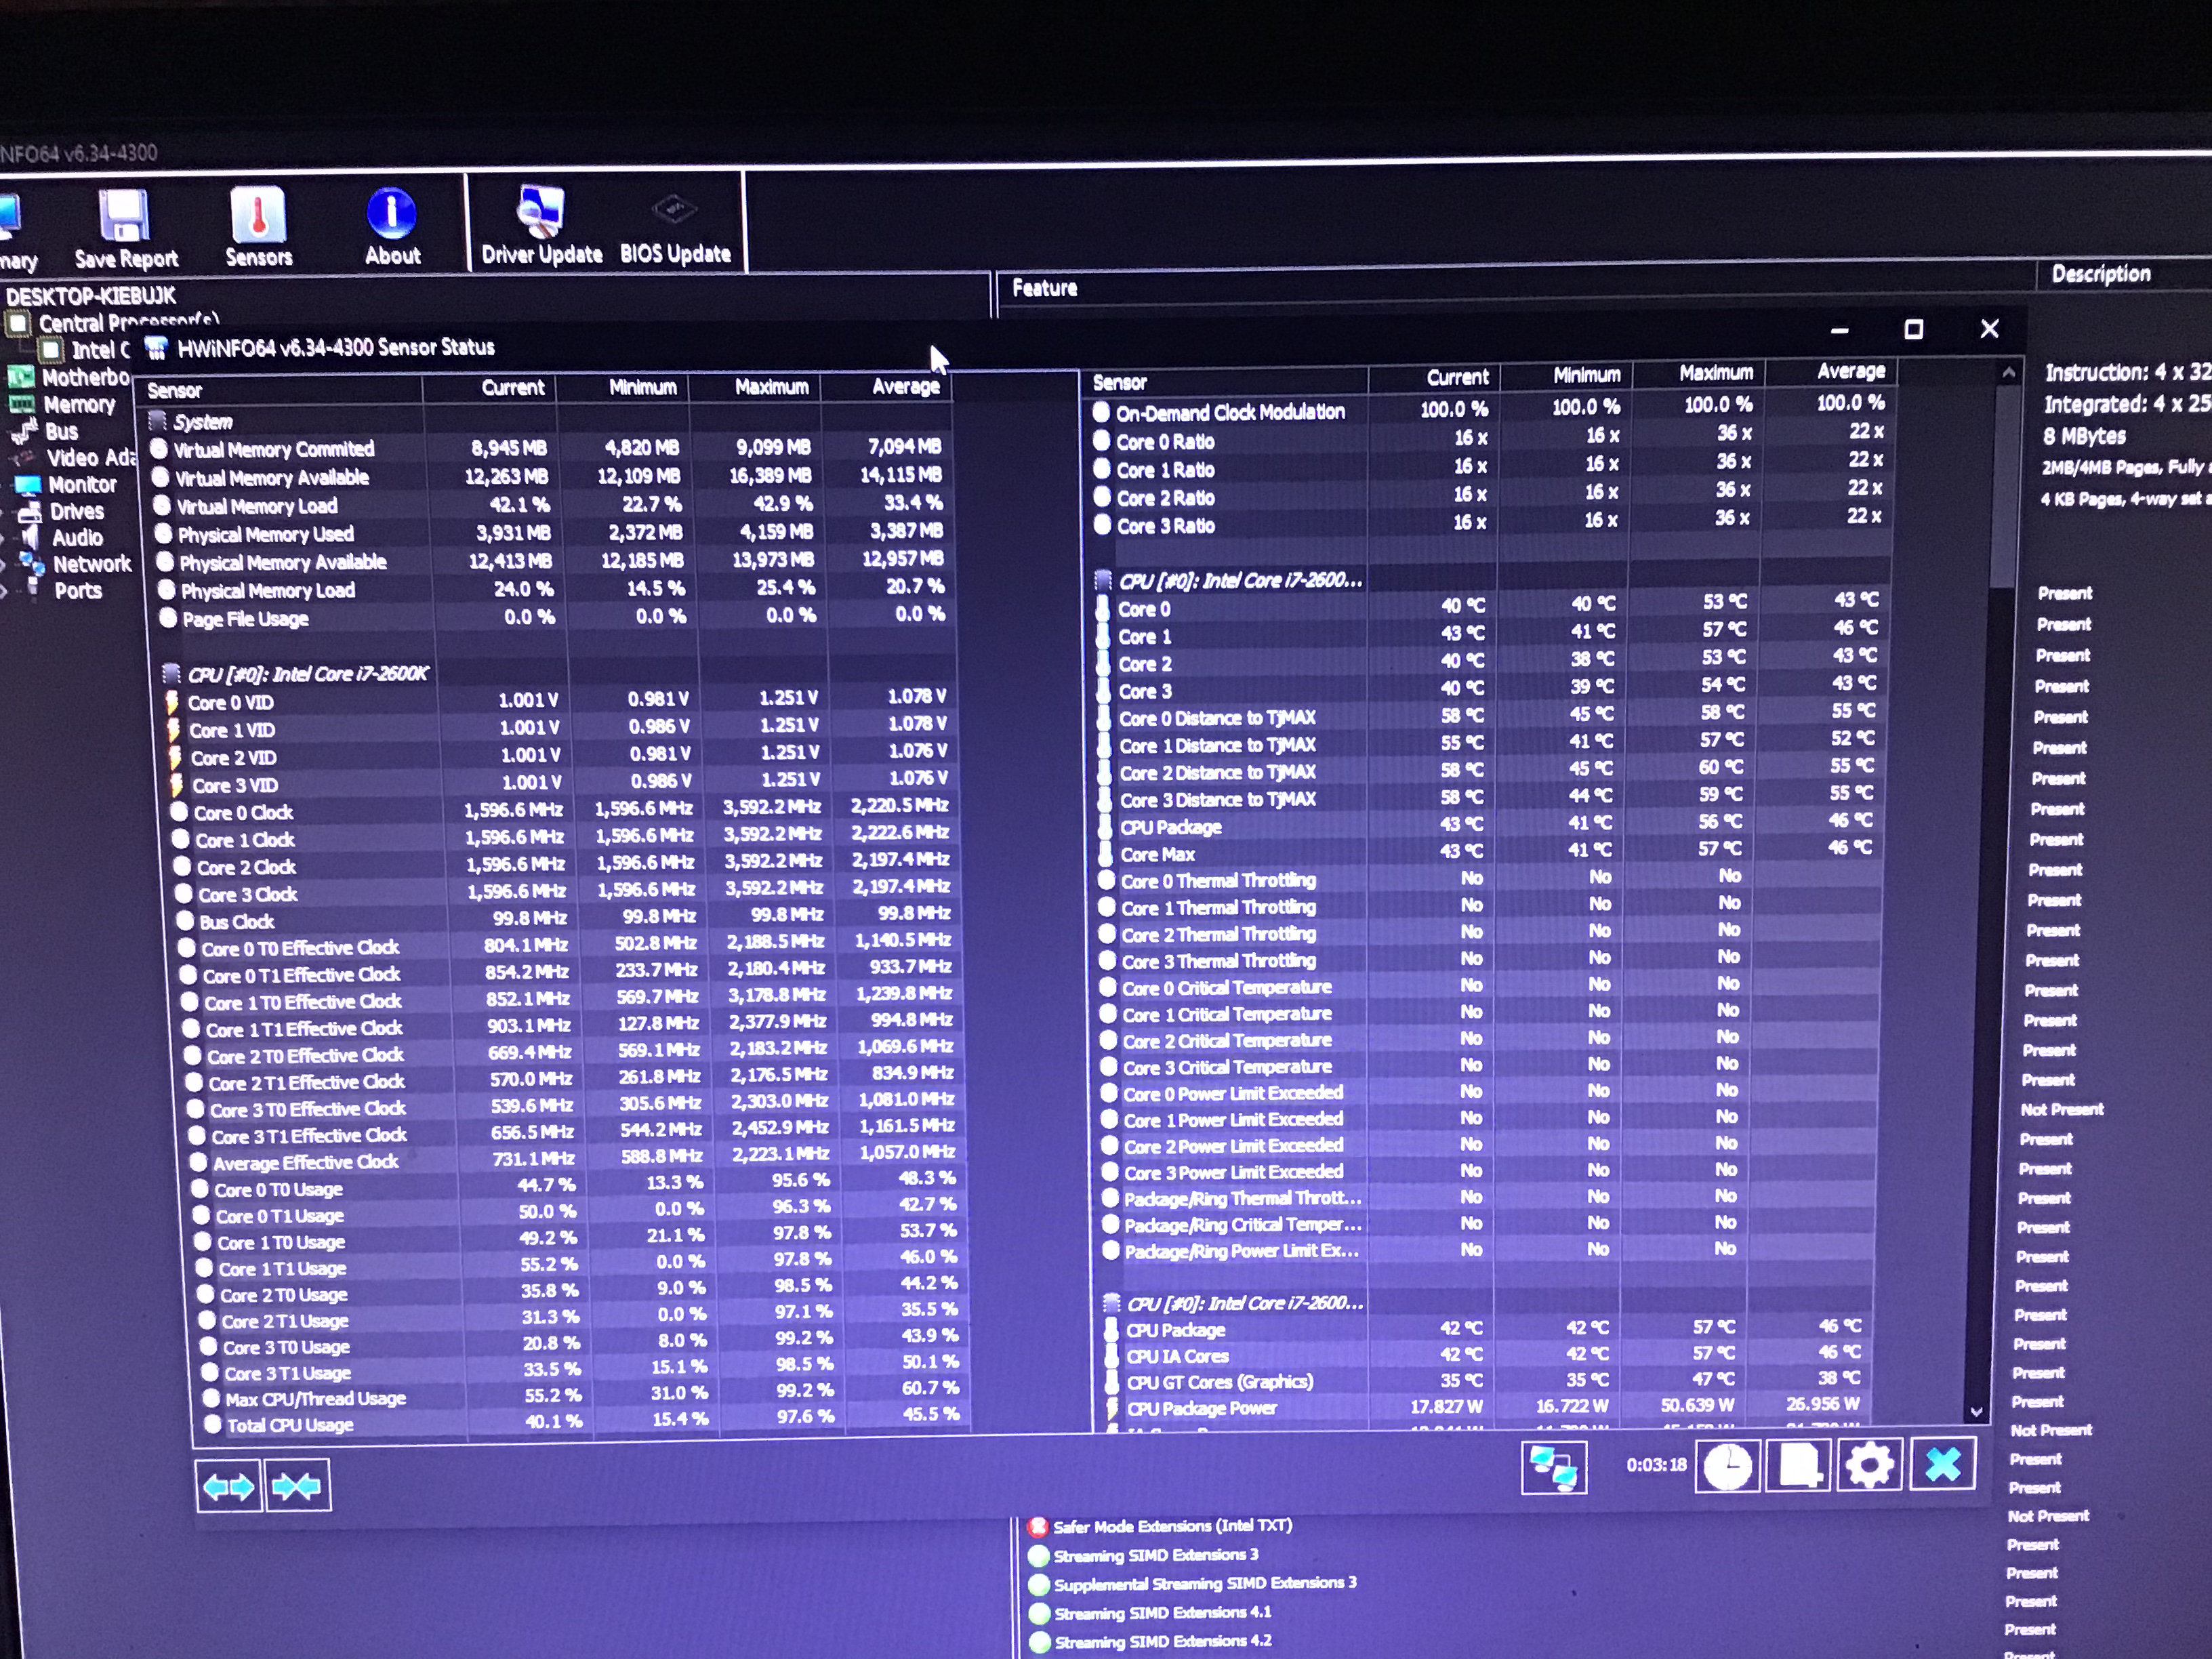
Task: Open the Driver Update tool
Action: (x=541, y=214)
